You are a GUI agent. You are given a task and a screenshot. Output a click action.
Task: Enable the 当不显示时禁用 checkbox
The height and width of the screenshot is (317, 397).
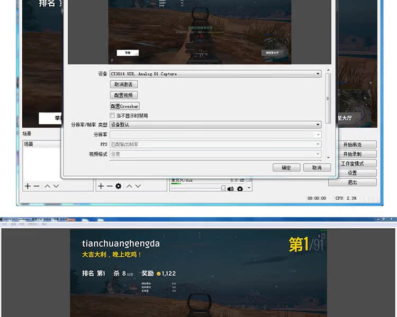112,116
